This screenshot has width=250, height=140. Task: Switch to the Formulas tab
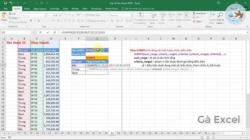(55, 9)
